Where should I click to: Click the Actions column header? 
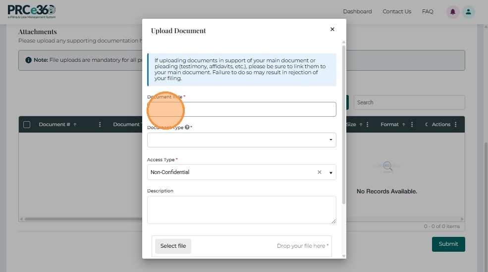click(441, 125)
